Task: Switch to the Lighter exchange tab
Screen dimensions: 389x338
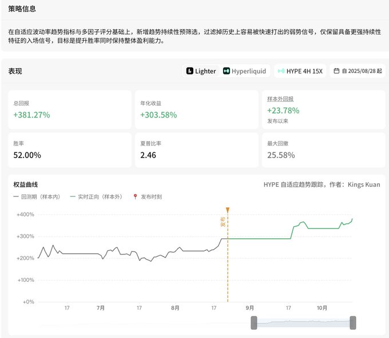Action: pyautogui.click(x=201, y=71)
